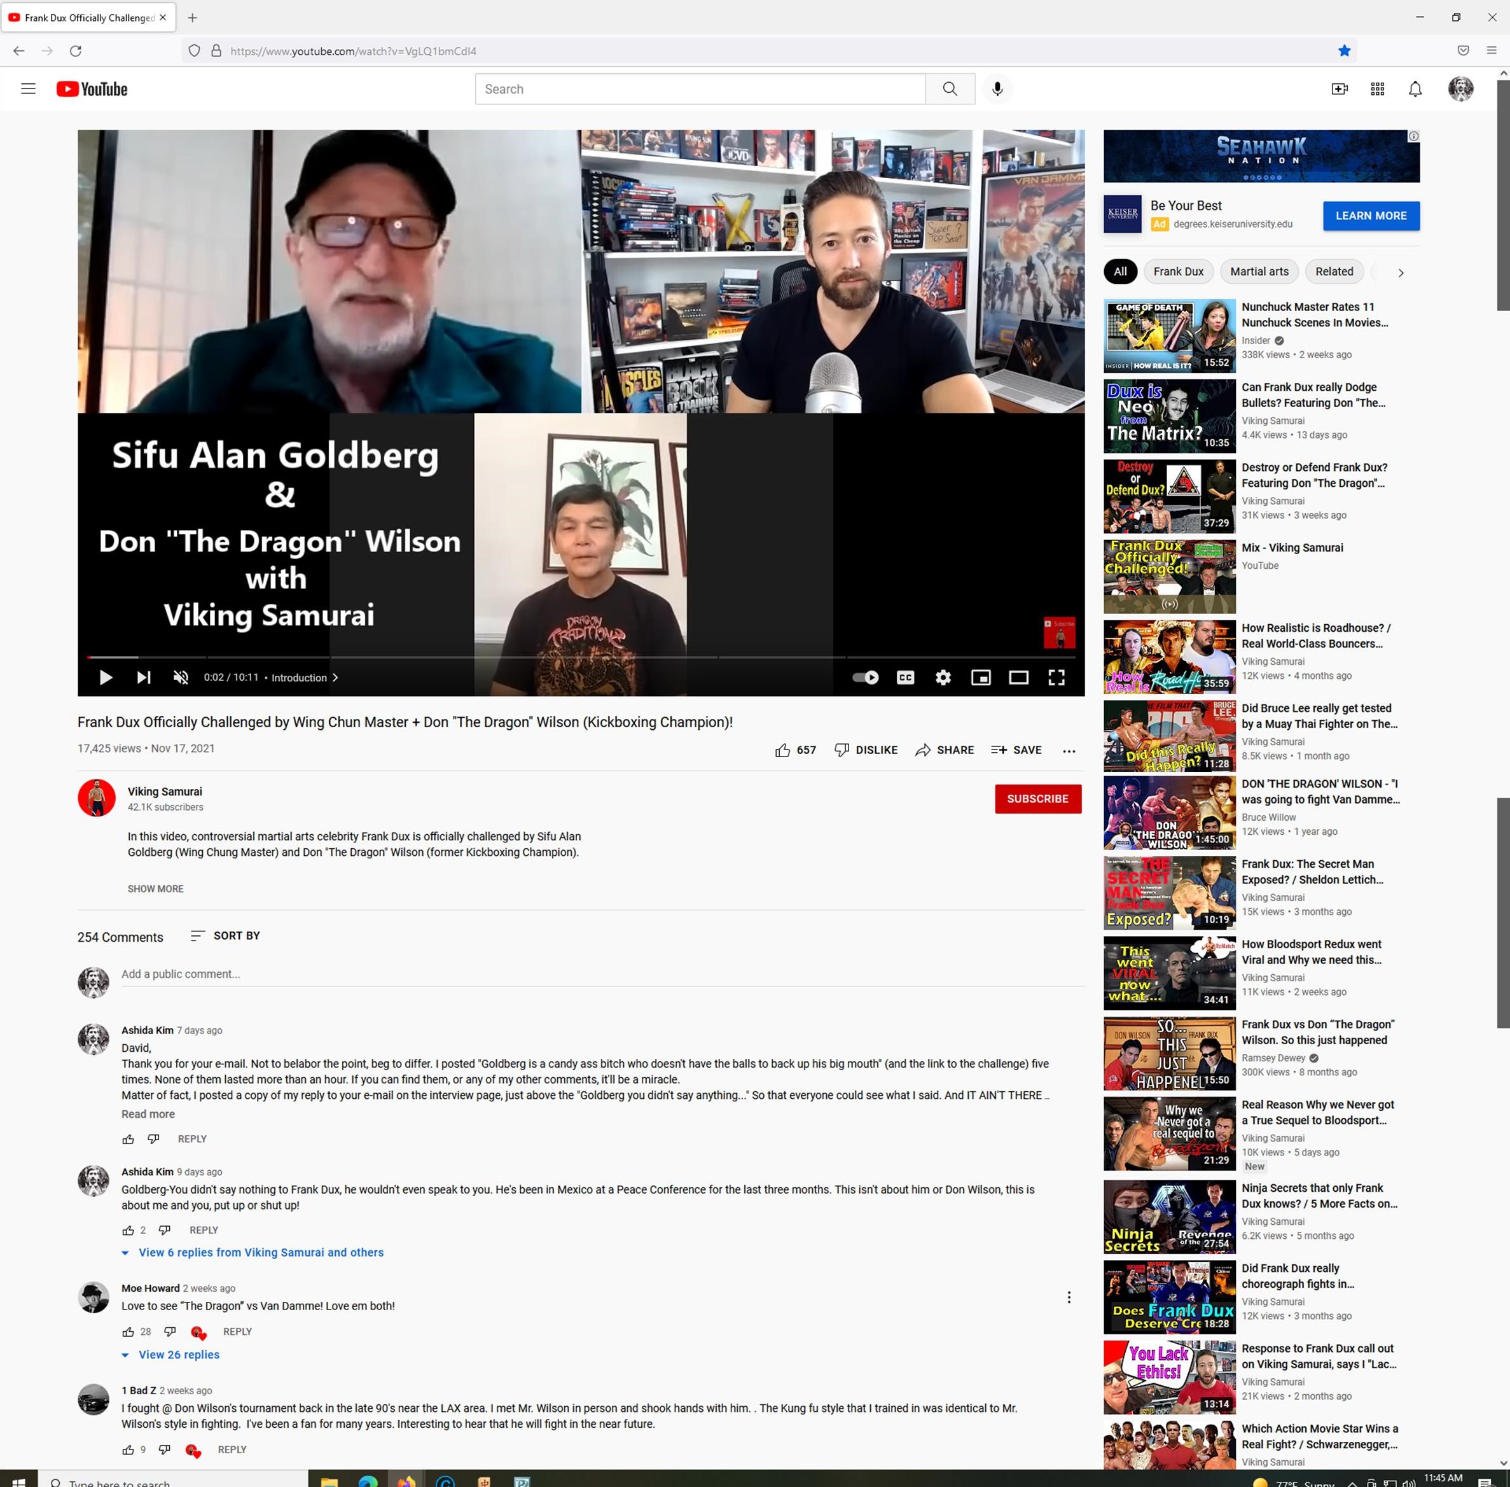Like the video with 657 likes
Screen dimensions: 1510x1487
[x=795, y=750]
